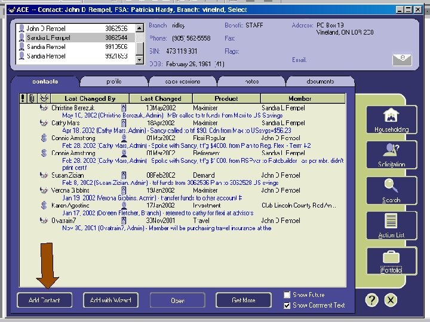Click the Add with Wizard button
The width and height of the screenshot is (430, 322).
110,300
